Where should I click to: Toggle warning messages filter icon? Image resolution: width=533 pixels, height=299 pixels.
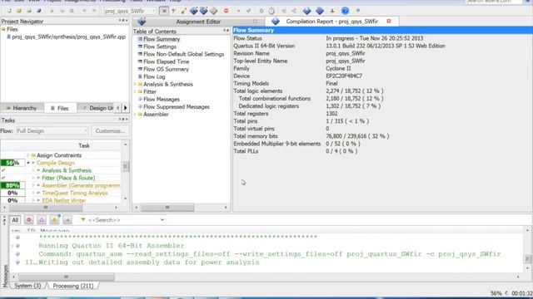point(54,220)
